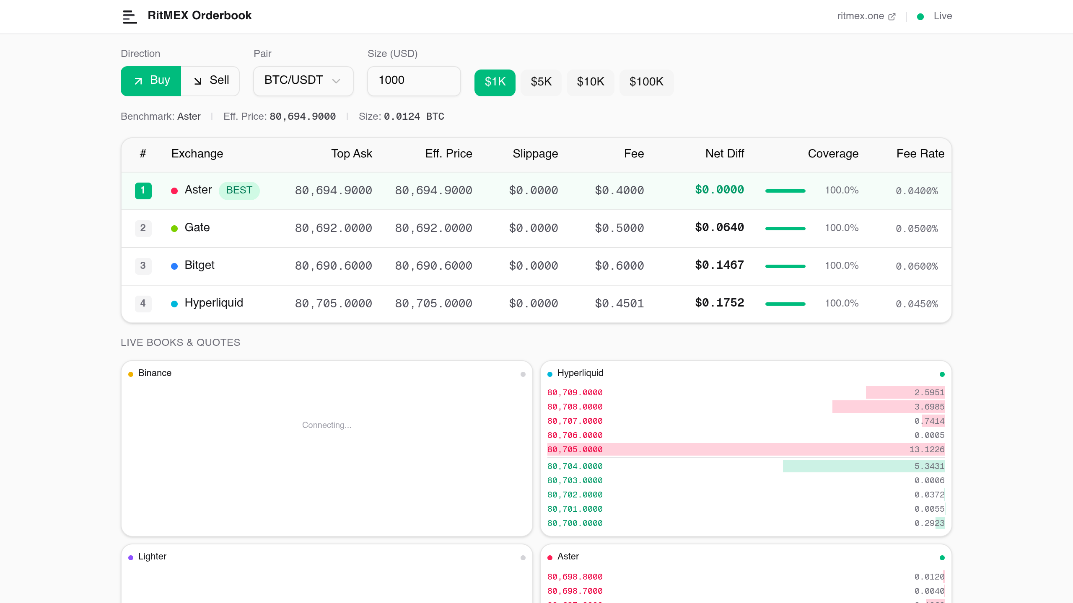Click the RitMEX Orderbook logo icon
Viewport: 1073px width, 603px height.
130,17
